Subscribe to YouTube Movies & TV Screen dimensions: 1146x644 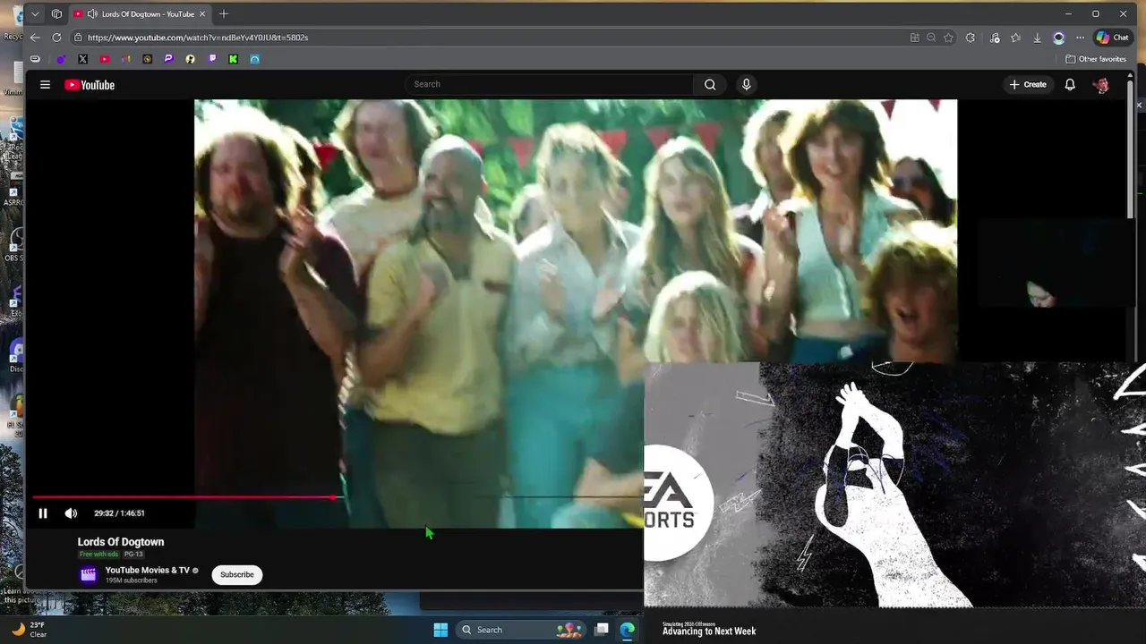pyautogui.click(x=237, y=574)
